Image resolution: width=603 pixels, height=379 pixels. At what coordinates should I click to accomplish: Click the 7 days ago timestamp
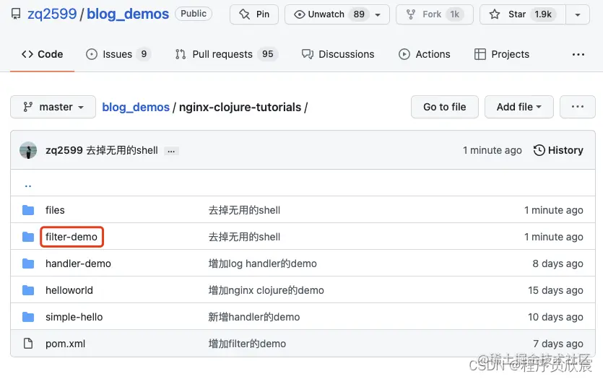click(x=558, y=344)
